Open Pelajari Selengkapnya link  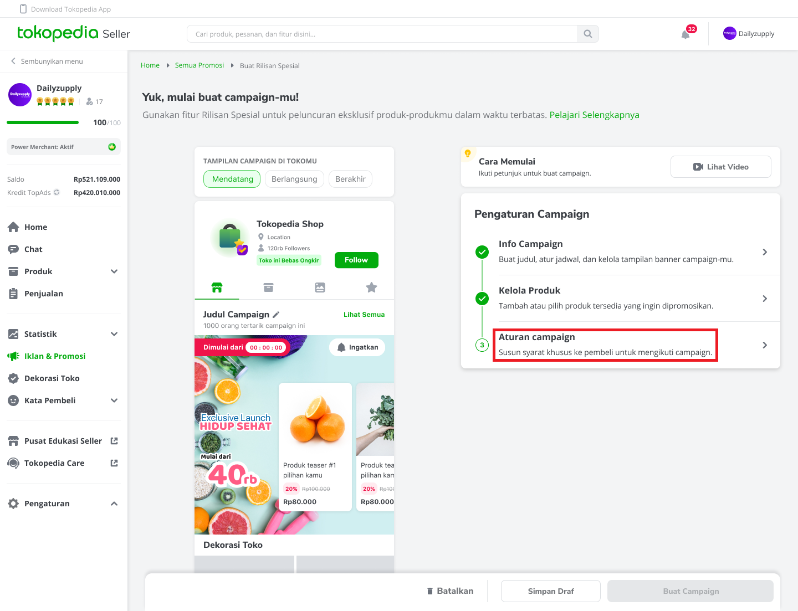[594, 115]
